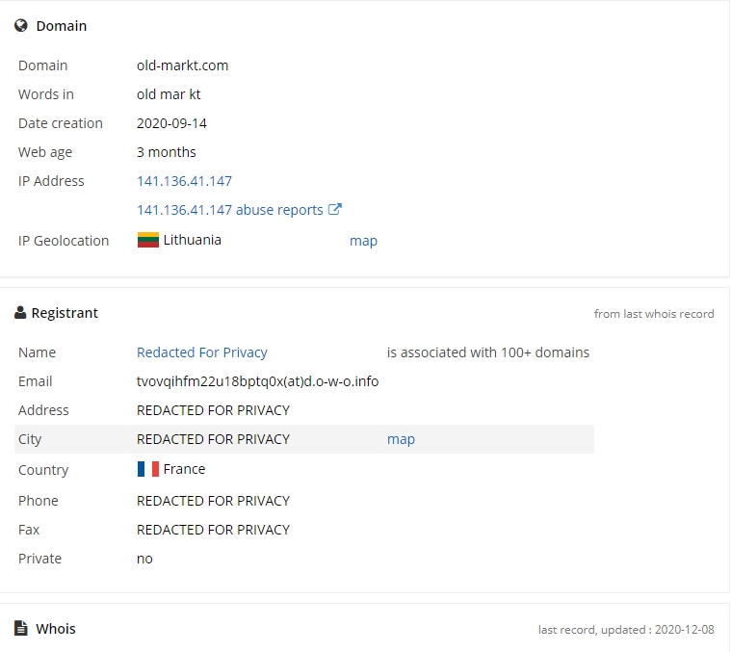Viewport: 731px width, 652px height.
Task: Click the Registrant section heading
Action: [65, 313]
